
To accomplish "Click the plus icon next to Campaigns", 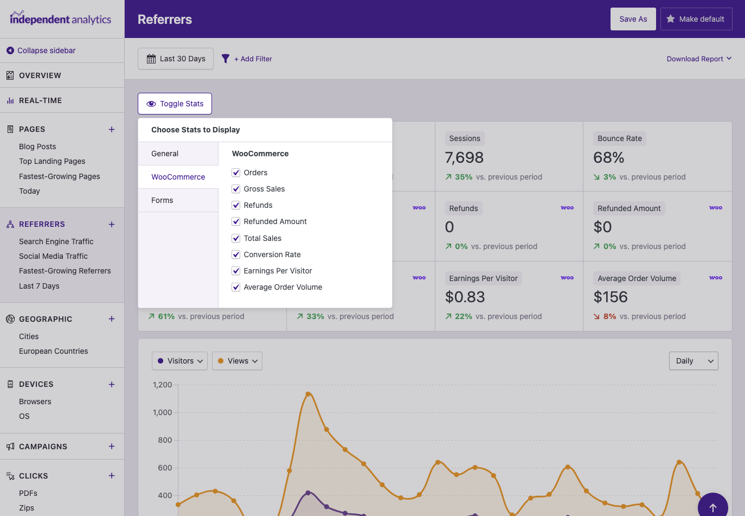I will (112, 447).
